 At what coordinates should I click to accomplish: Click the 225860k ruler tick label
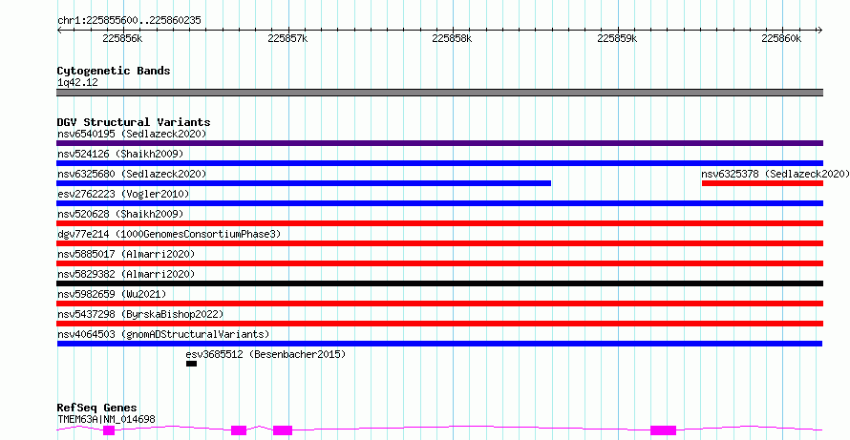pyautogui.click(x=781, y=38)
